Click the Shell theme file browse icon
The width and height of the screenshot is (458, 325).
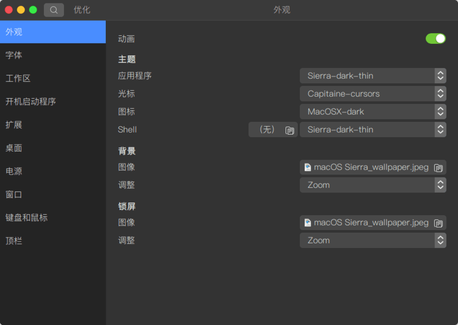tap(289, 130)
